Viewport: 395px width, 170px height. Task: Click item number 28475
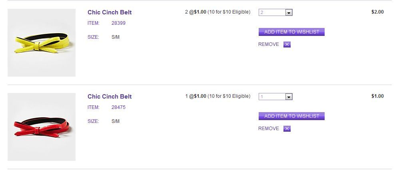click(118, 107)
